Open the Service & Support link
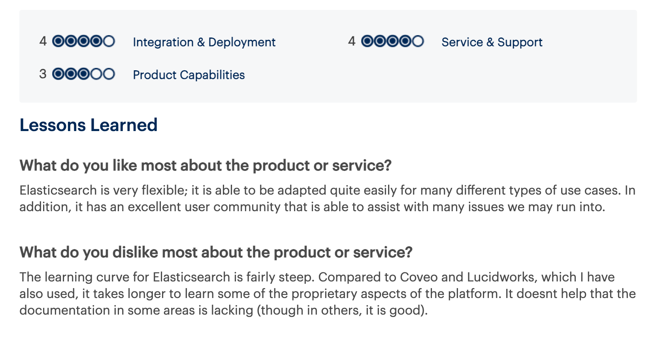The image size is (671, 345). [492, 42]
